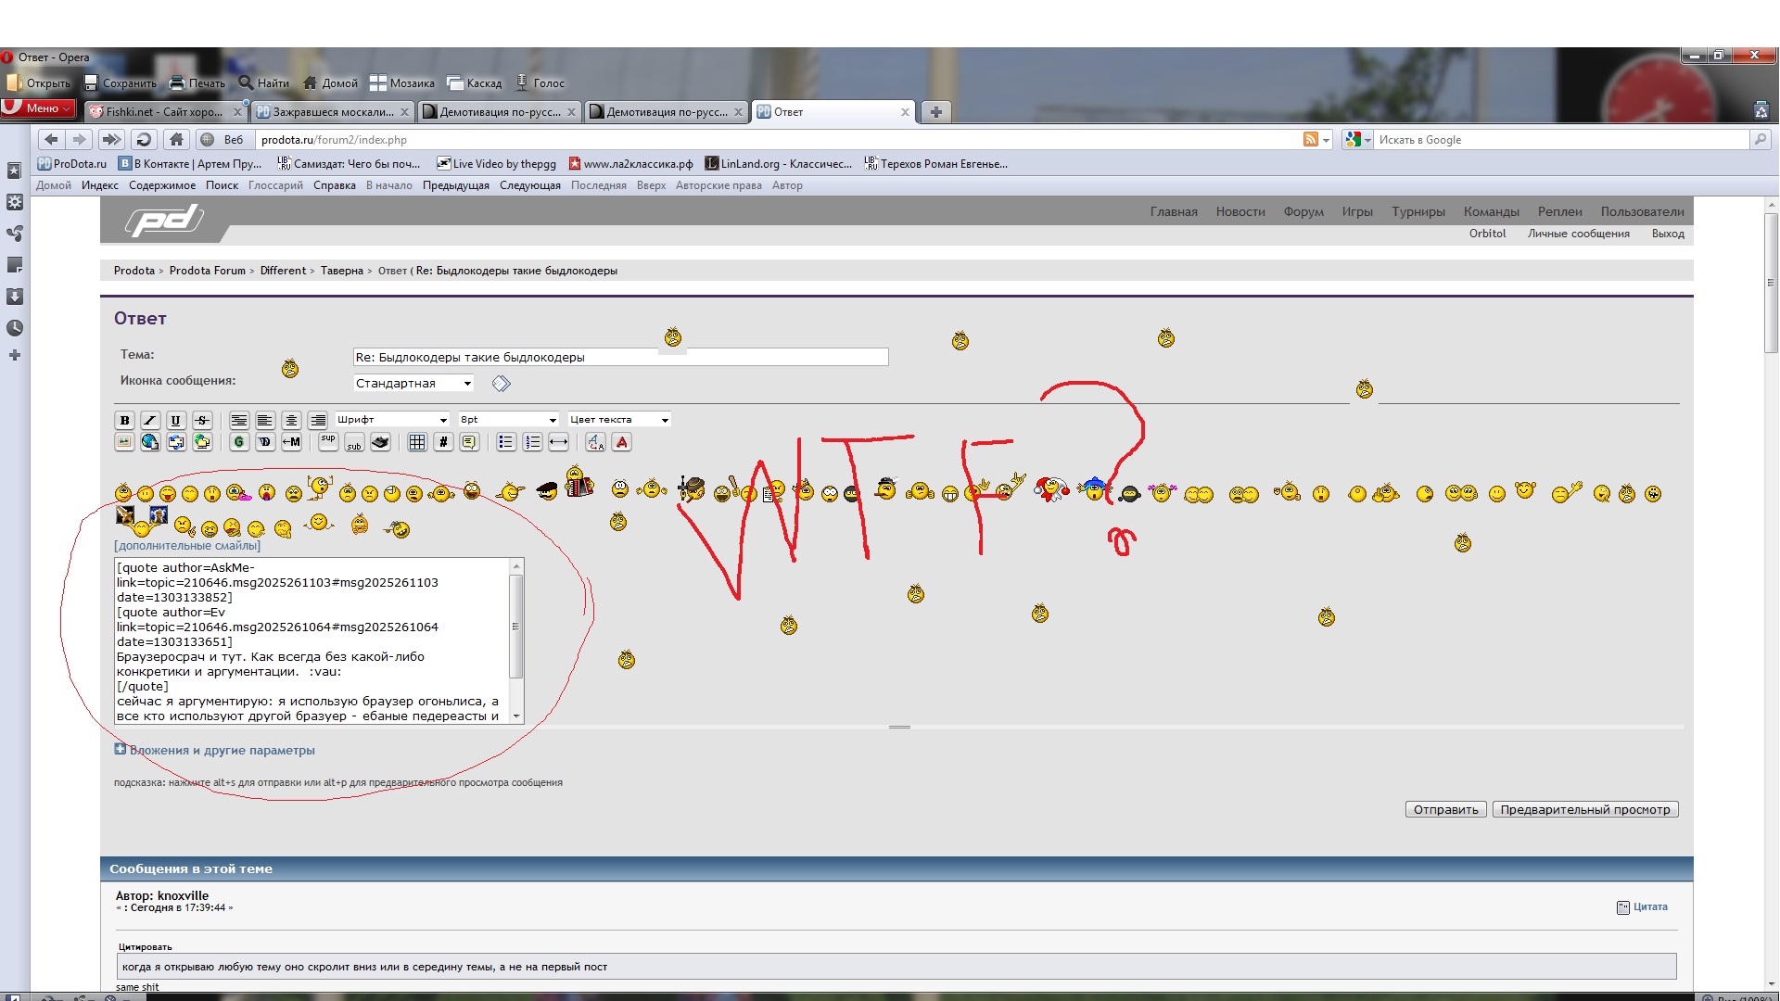Viewport: 1780px width, 1001px height.
Task: Align text left in editor
Action: [264, 420]
